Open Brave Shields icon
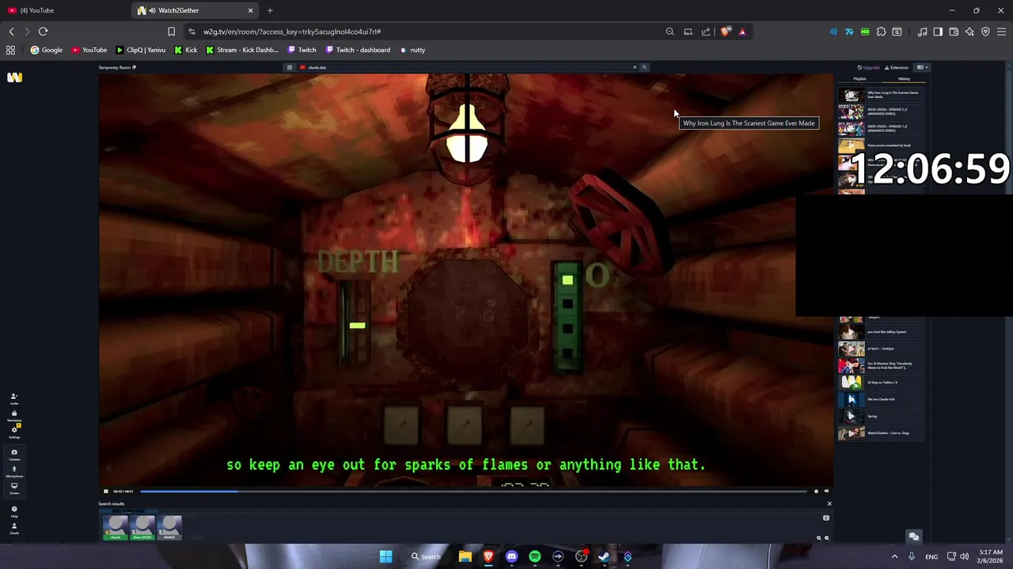The image size is (1013, 569). (725, 32)
